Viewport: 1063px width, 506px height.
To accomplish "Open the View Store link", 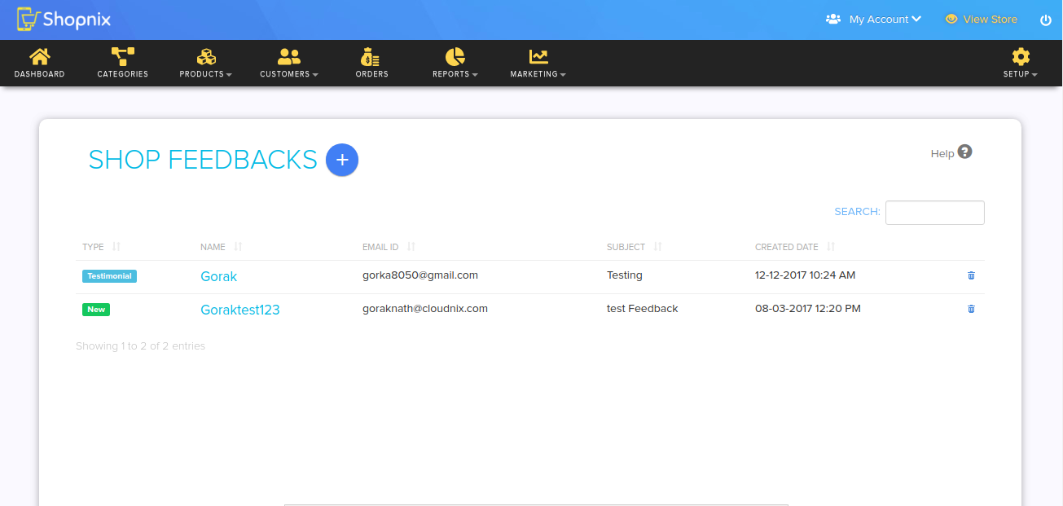I will pos(982,20).
